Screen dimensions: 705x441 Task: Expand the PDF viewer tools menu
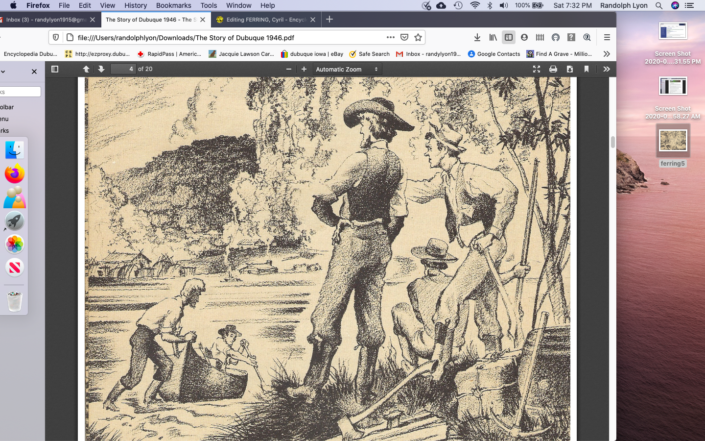click(607, 69)
